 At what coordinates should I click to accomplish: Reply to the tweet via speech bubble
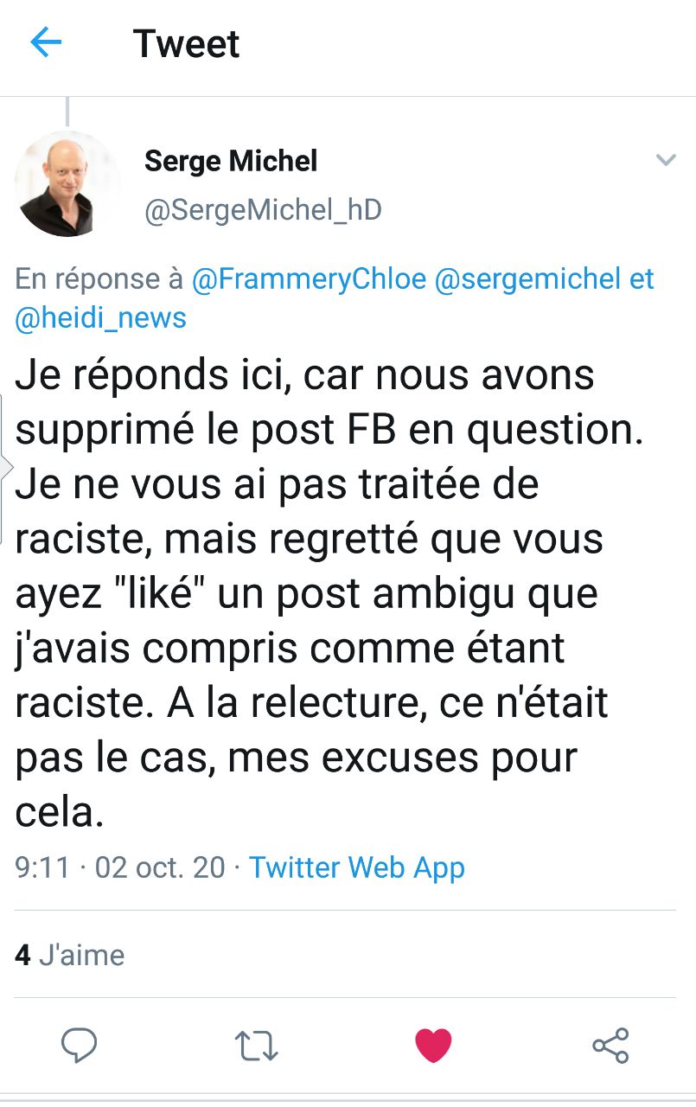coord(79,1046)
